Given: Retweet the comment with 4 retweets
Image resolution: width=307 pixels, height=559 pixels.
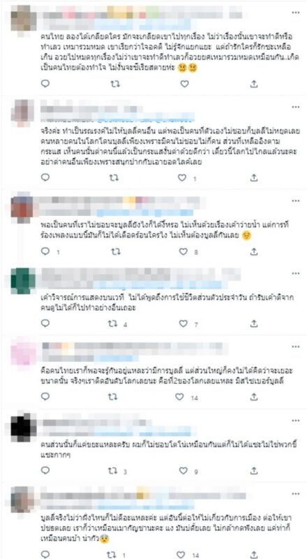Looking at the screenshot, I should pyautogui.click(x=113, y=324).
